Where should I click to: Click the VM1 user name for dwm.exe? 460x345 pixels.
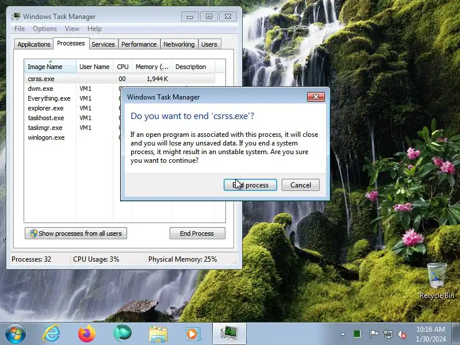coord(85,89)
